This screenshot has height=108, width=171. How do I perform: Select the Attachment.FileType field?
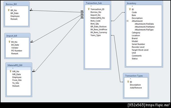pos(144,30)
